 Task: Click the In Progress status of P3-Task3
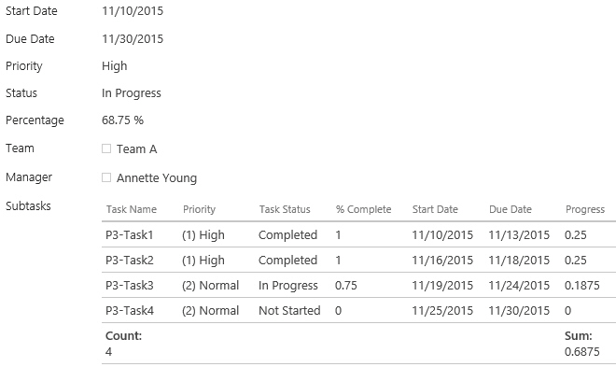tap(288, 286)
